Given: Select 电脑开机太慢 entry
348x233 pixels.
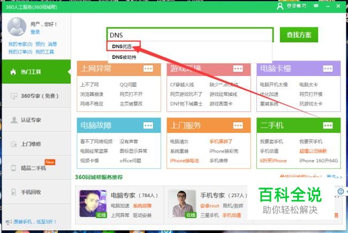Looking at the screenshot, I should [274, 85].
